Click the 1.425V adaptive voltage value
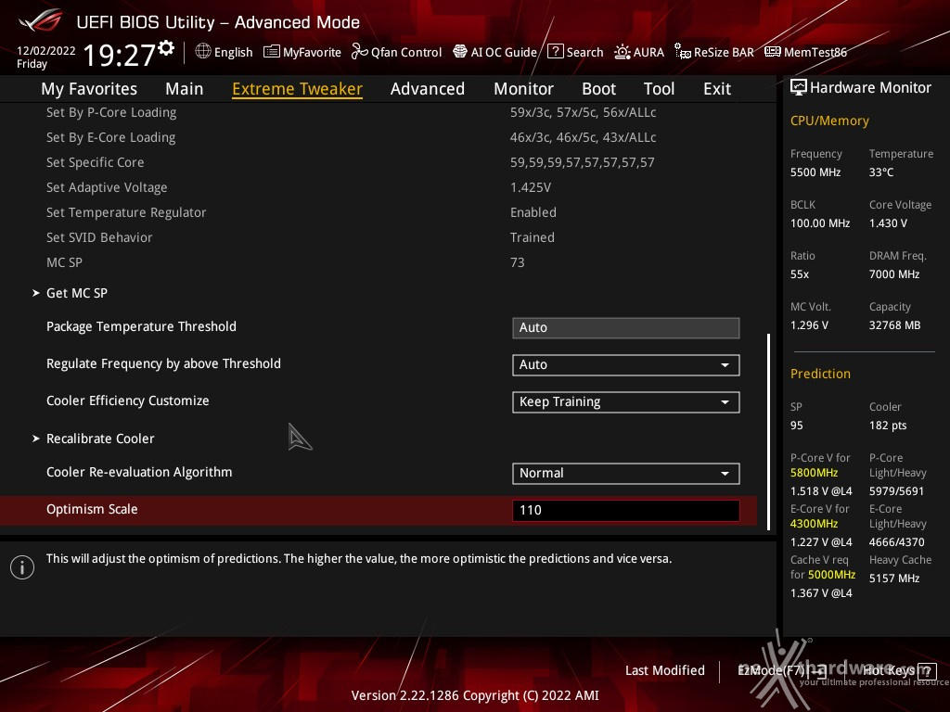 [x=531, y=187]
